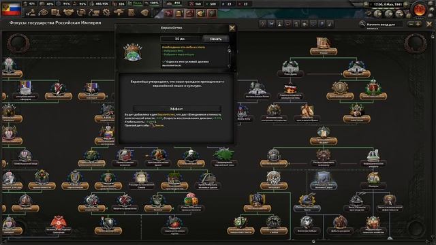
Task: Click the Евразийство focus emblem image
Action: pyautogui.click(x=133, y=52)
